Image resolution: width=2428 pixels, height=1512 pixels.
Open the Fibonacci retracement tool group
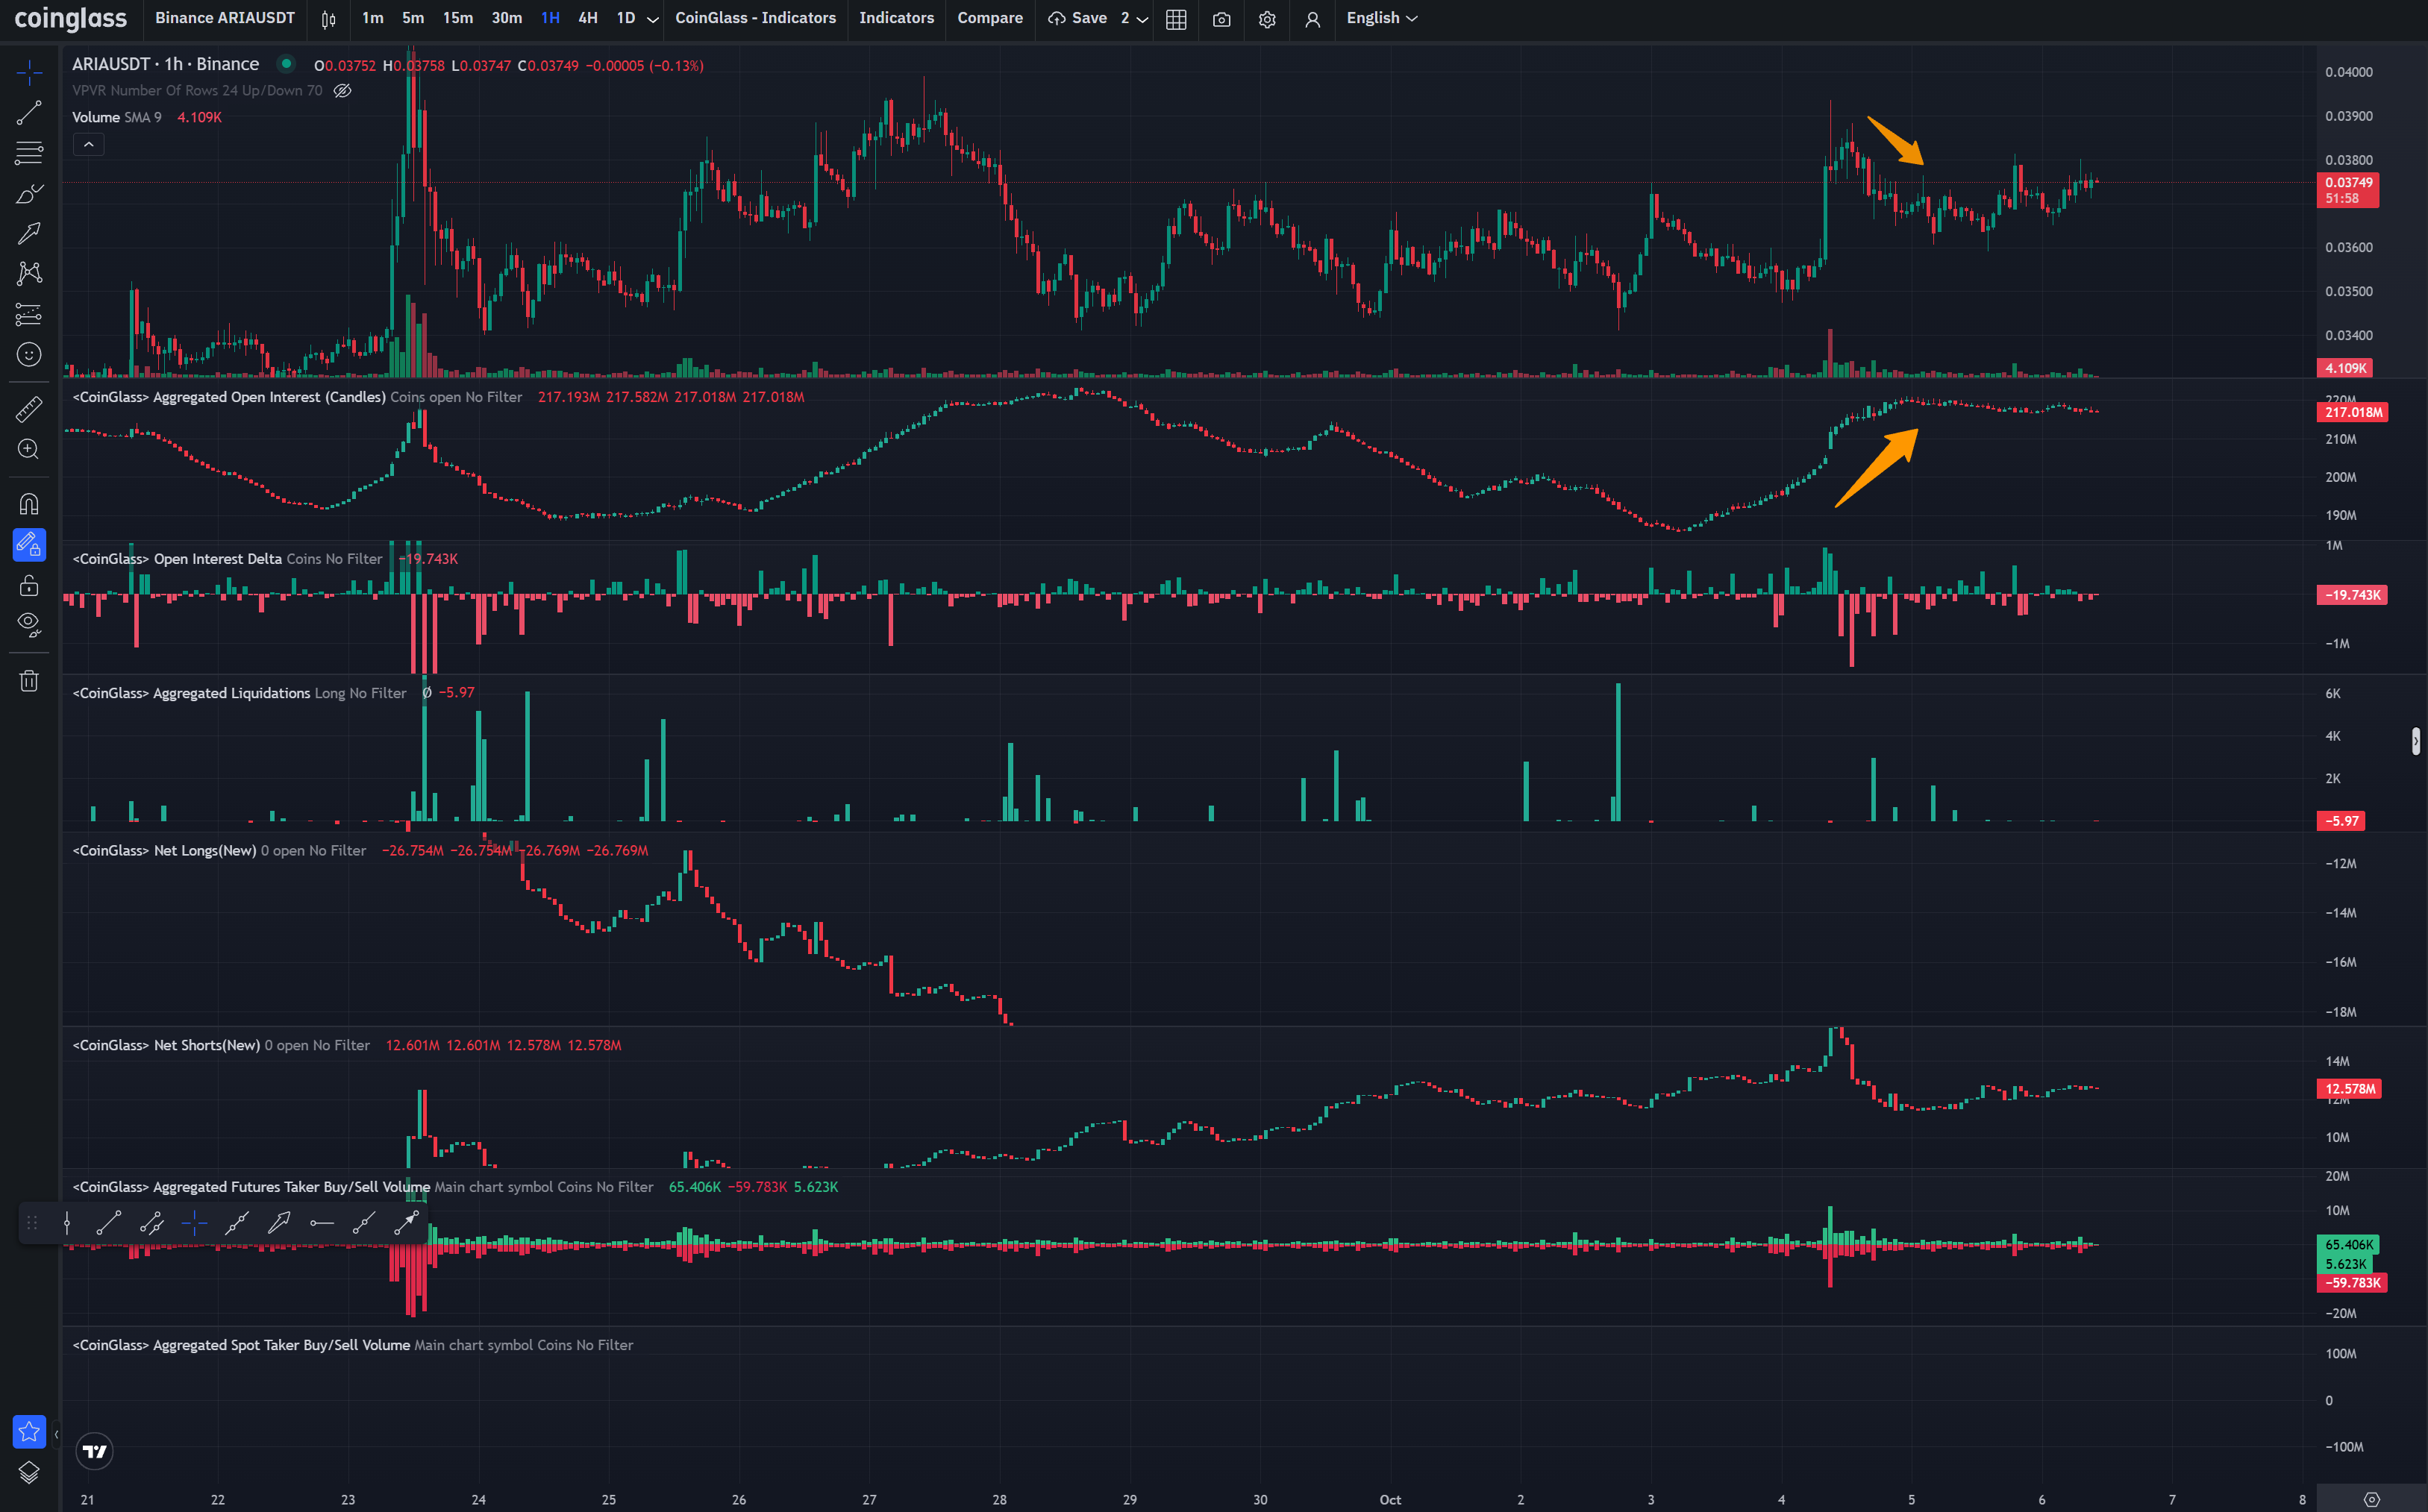coord(29,153)
